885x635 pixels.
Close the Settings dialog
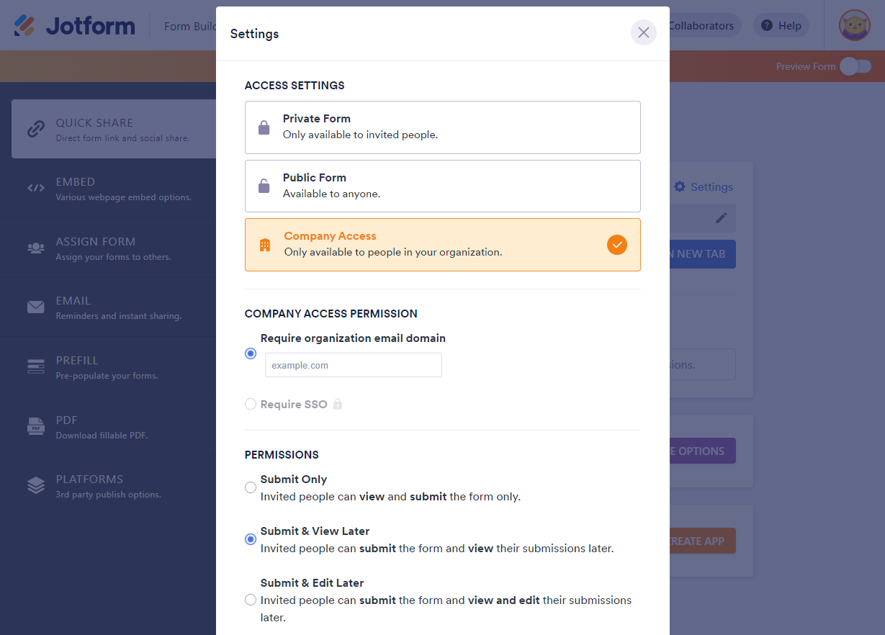[643, 32]
